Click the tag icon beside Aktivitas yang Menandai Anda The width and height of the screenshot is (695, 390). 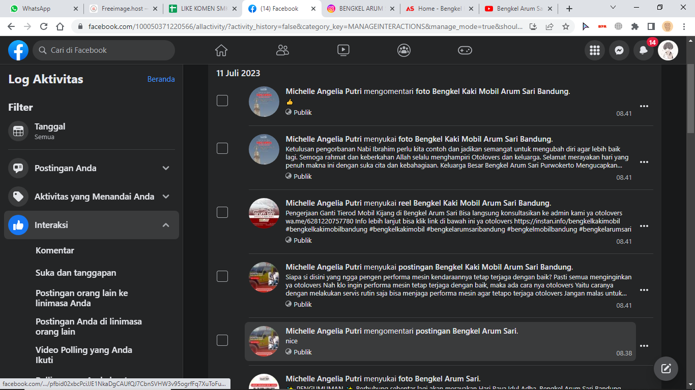18,197
